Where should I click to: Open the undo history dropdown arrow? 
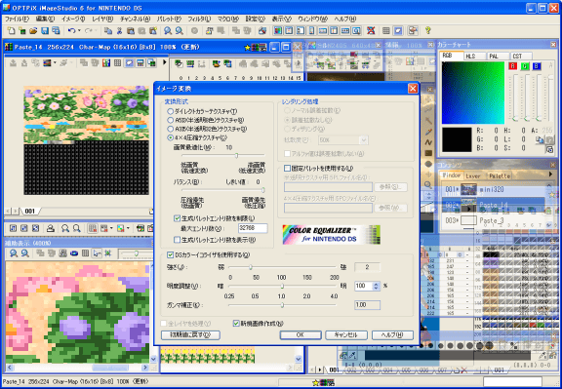pos(79,31)
